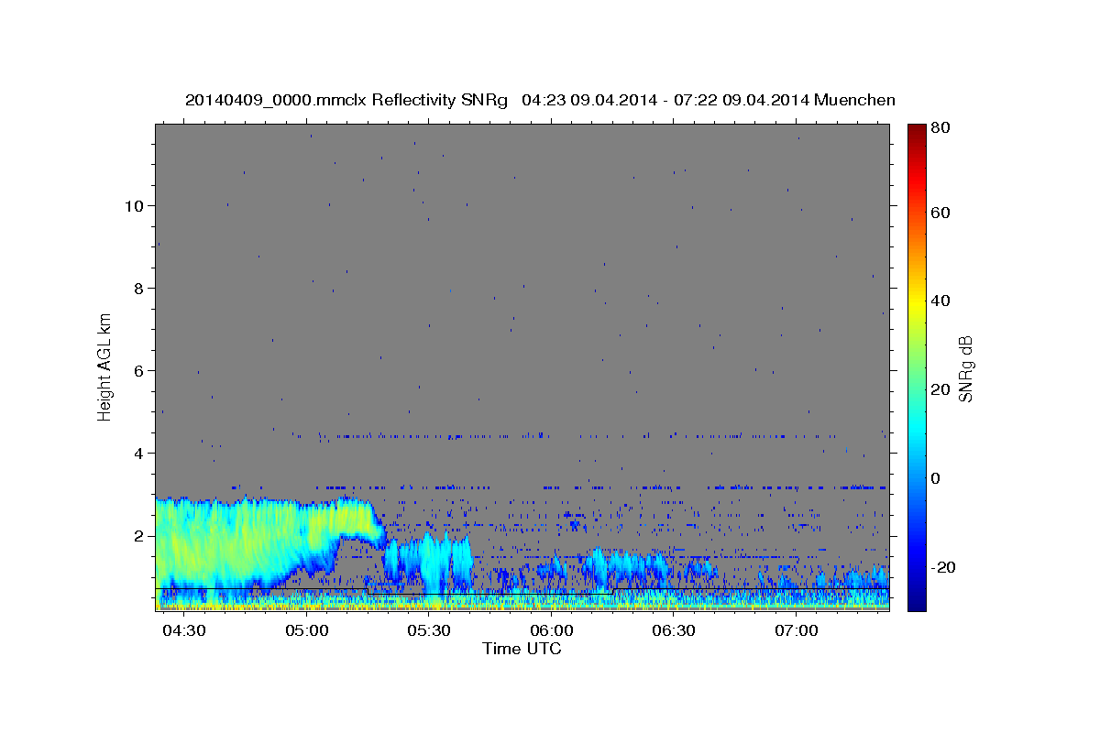Click the 06:30 time tick label
The image size is (1100, 733).
coord(674,632)
